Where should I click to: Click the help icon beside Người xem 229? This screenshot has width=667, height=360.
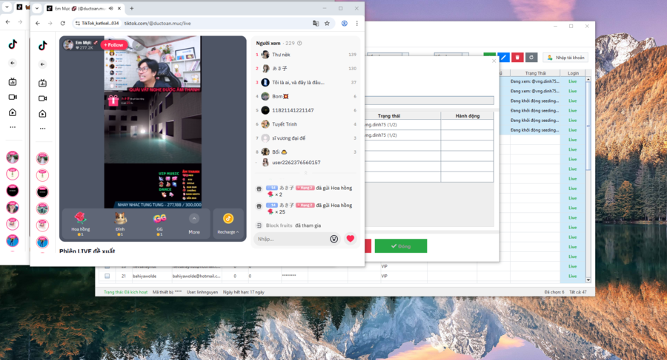pyautogui.click(x=299, y=44)
